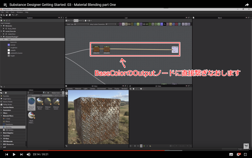Select the height output in Explorer
The width and height of the screenshot is (252, 158).
(x=12, y=56)
